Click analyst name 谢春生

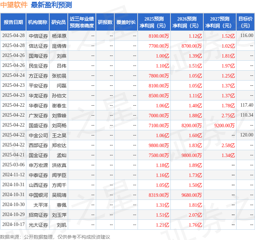point(59,106)
